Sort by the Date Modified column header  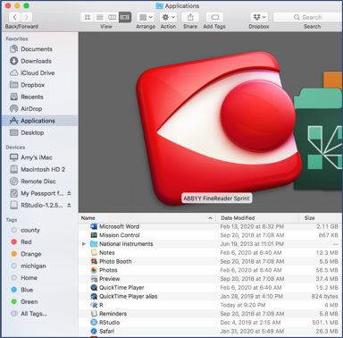257,218
